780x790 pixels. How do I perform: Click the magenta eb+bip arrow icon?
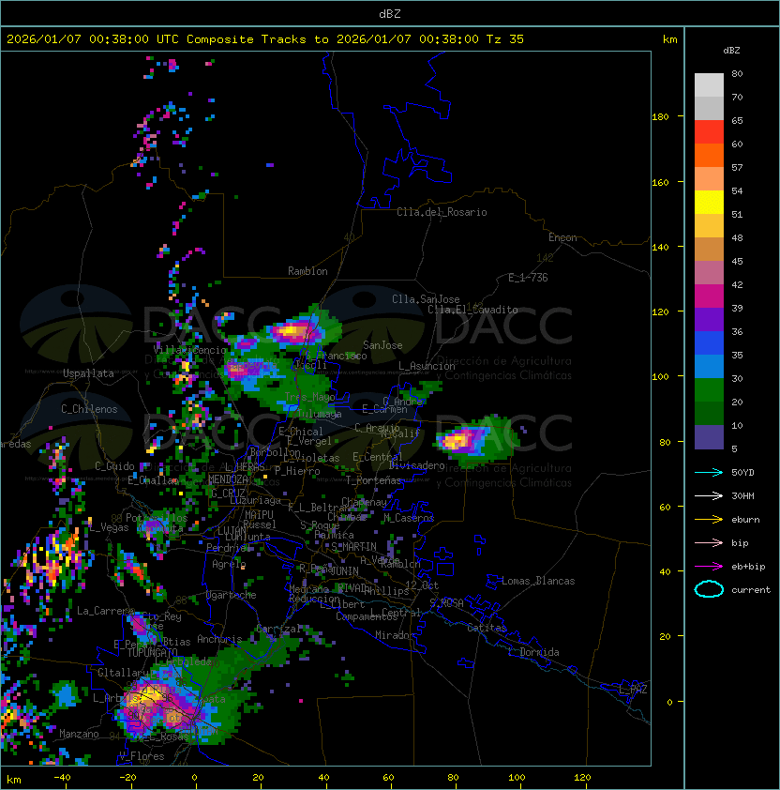tap(709, 566)
